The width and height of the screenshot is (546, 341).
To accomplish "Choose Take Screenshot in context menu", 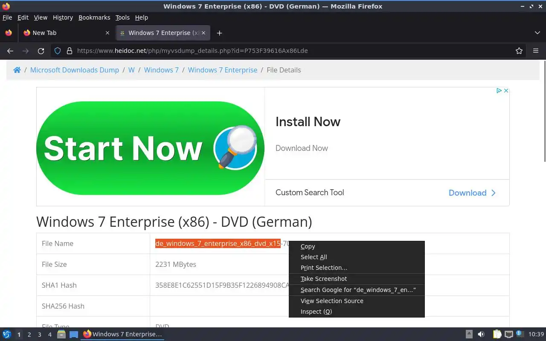I will 357,279.
